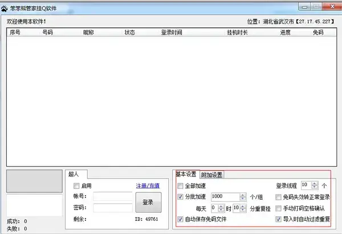Focus the 密码 input field

[x=112, y=208]
